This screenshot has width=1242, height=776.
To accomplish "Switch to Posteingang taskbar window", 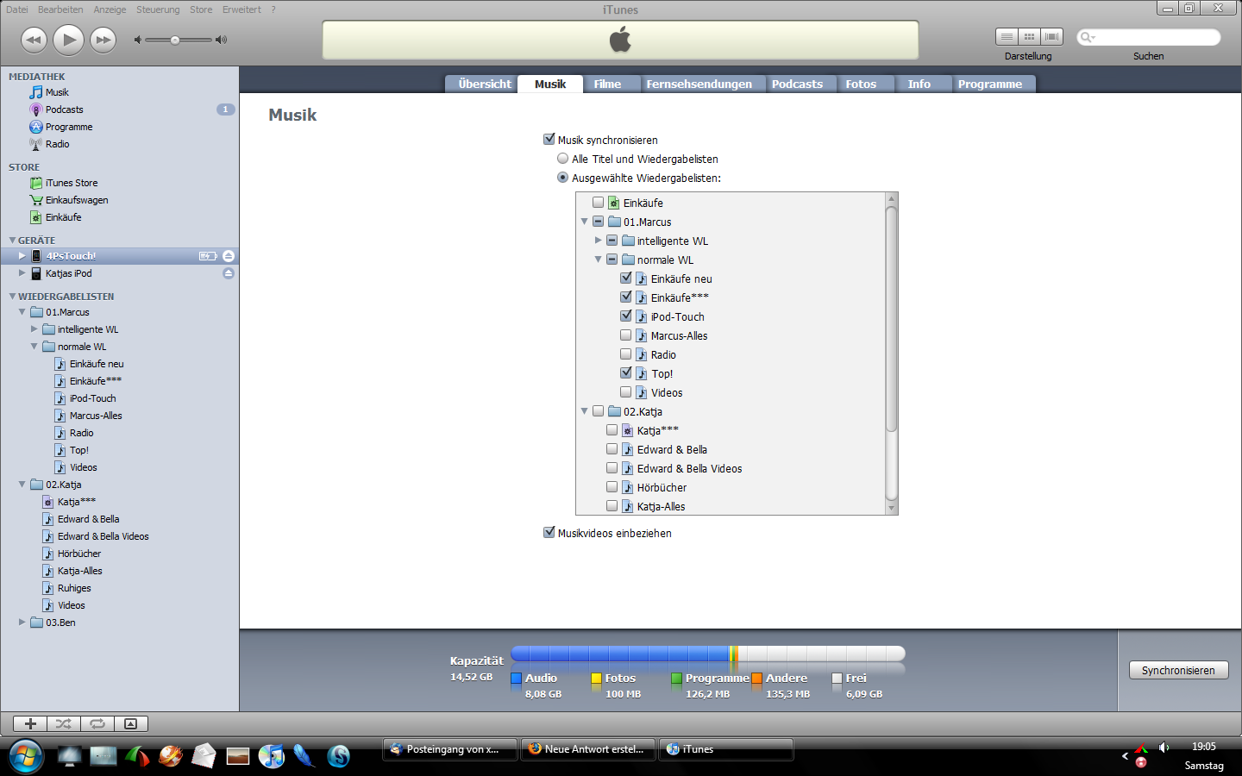I will [450, 749].
